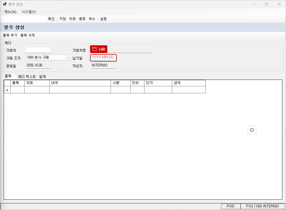Click the 금액 column header

click(x=189, y=83)
